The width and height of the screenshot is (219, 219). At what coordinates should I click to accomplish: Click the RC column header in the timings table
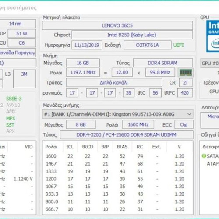coord(140,147)
